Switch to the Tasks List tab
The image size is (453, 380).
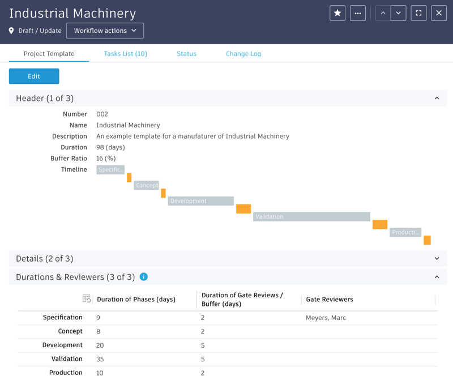point(125,54)
